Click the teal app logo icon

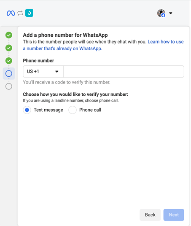(x=29, y=13)
